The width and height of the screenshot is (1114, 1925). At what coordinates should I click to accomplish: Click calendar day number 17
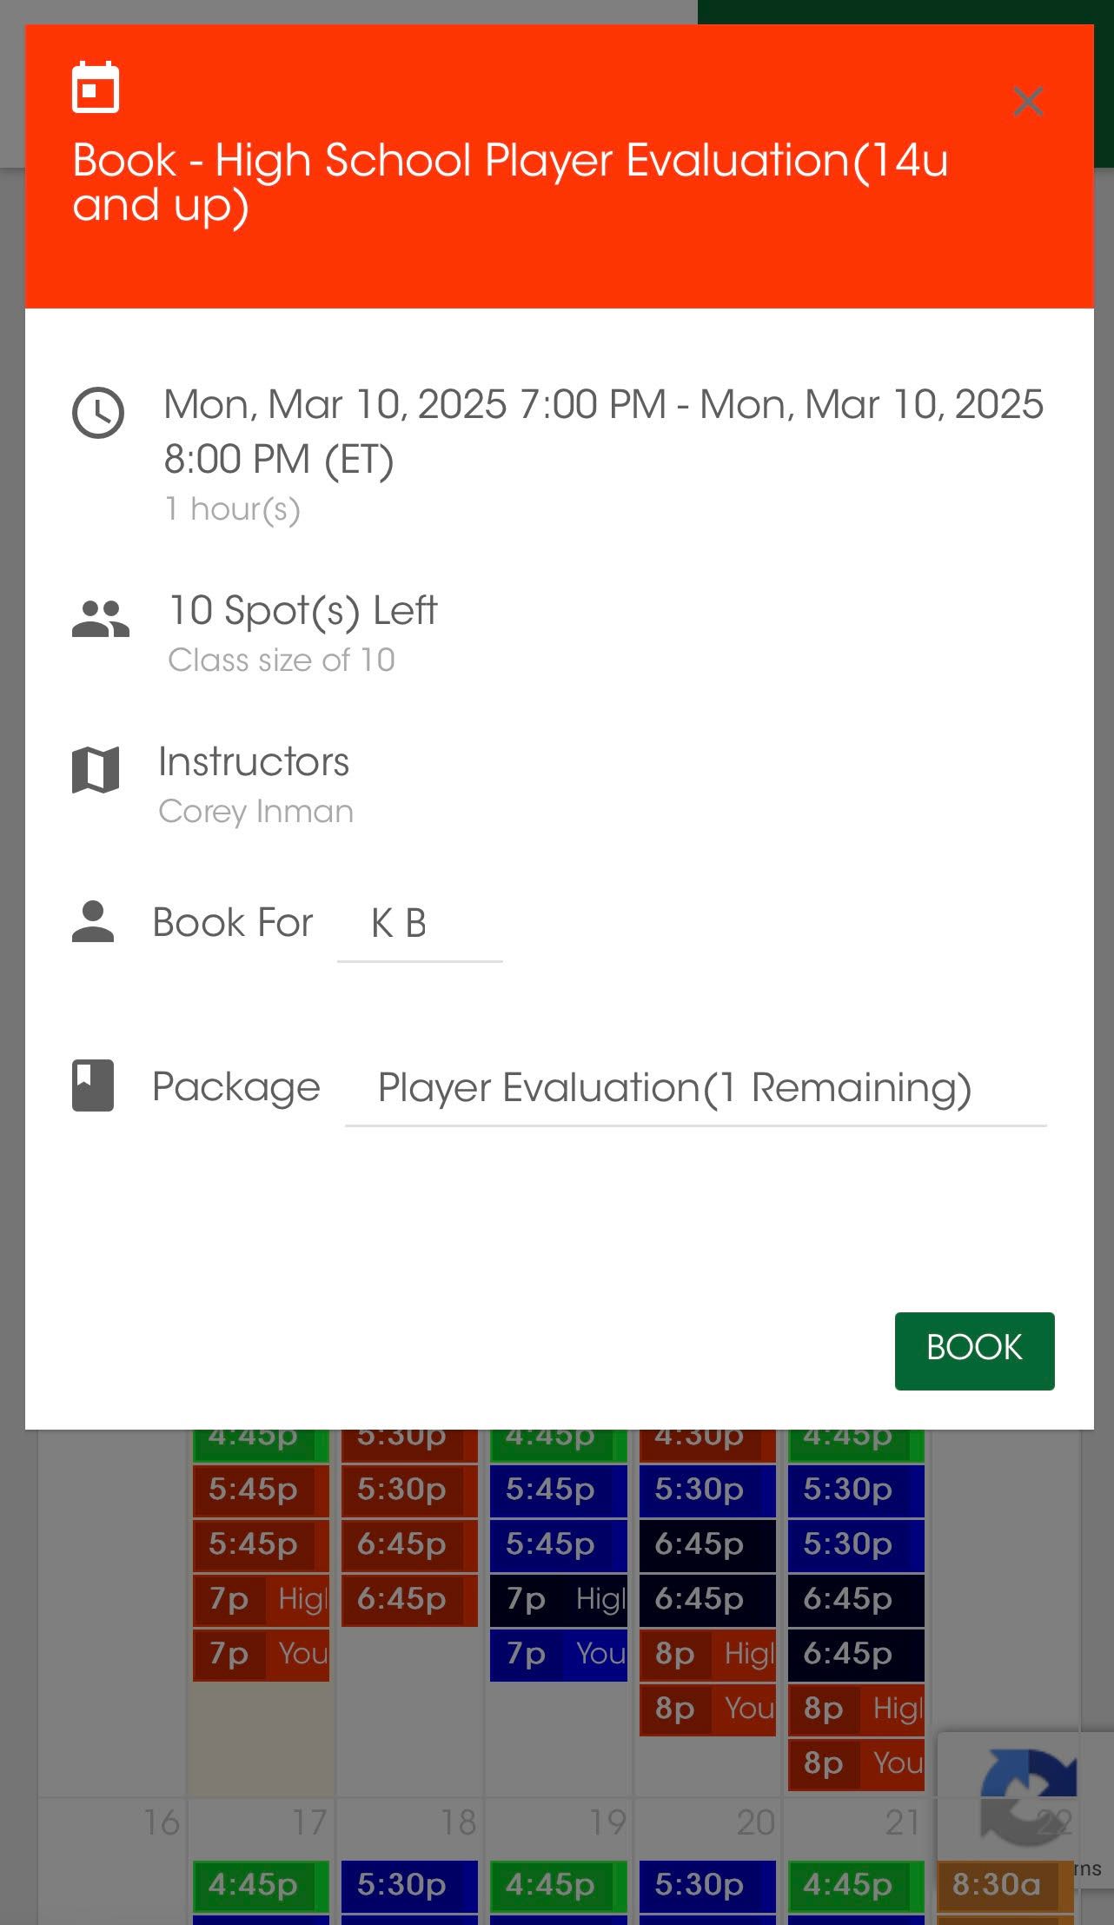point(309,1822)
